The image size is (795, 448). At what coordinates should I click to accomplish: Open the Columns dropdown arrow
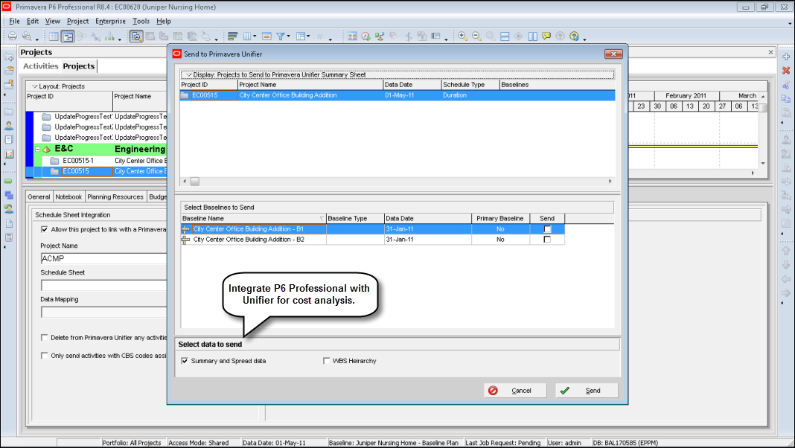tap(255, 36)
